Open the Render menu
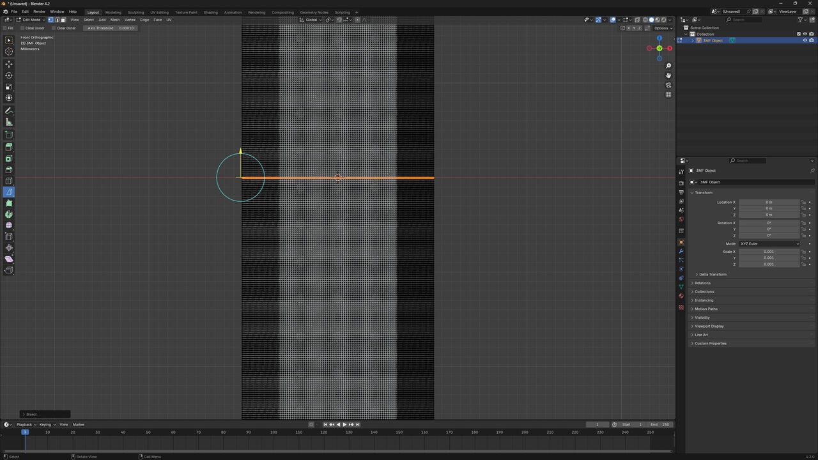Screen dimensions: 818x460 point(39,11)
